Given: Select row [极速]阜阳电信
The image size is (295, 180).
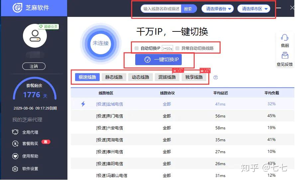Looking at the screenshot, I should point(182,163).
